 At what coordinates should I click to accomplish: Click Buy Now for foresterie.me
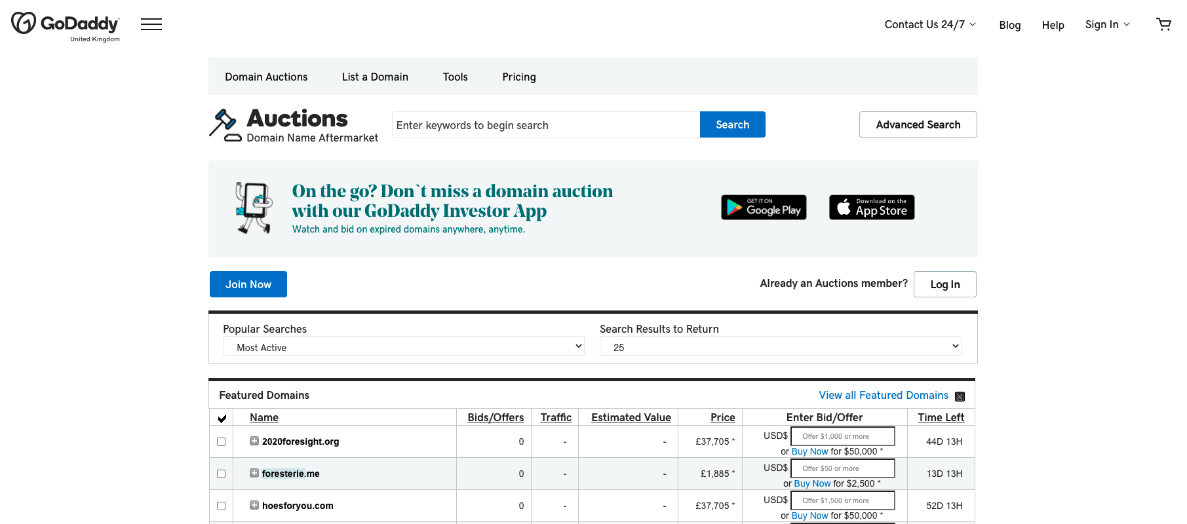[x=812, y=483]
